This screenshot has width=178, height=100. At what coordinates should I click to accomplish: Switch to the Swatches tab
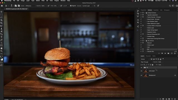pos(156,10)
